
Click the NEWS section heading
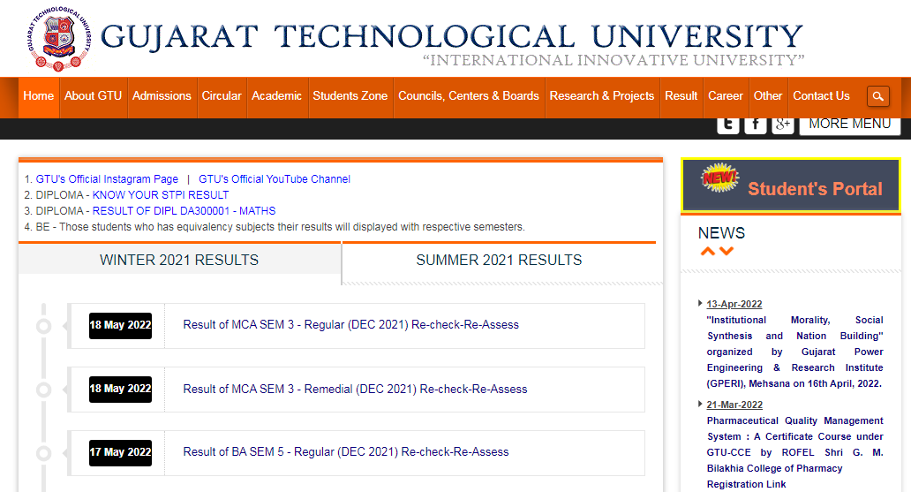pyautogui.click(x=721, y=233)
